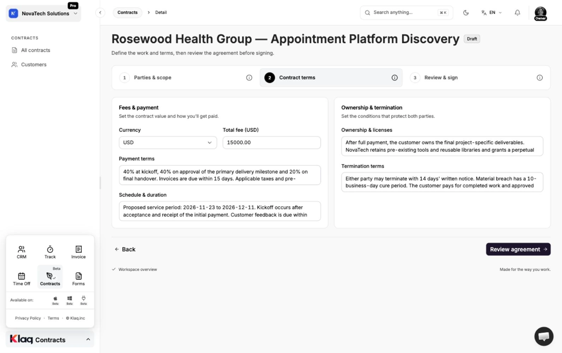Click the Draft status badge
Screen dimensions: 562x353
[x=472, y=39]
